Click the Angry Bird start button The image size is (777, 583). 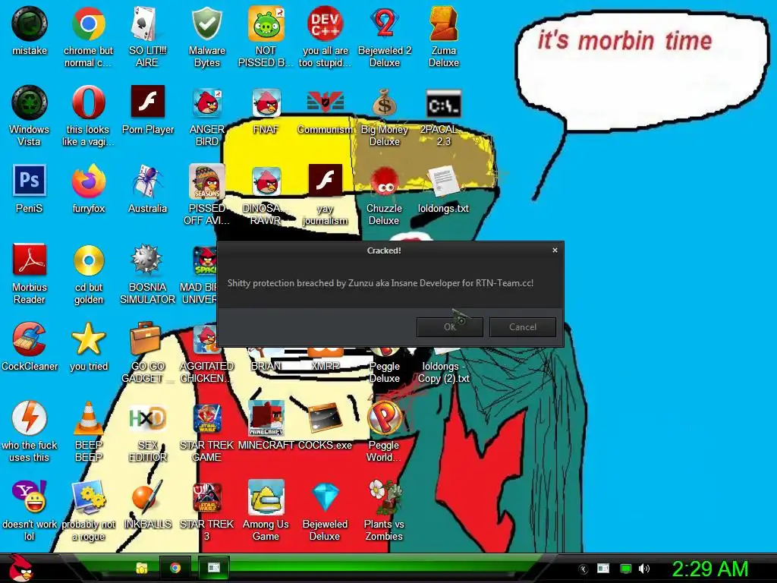point(20,568)
